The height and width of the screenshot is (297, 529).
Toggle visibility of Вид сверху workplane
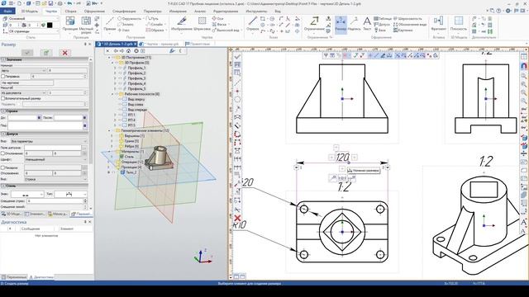coord(119,99)
